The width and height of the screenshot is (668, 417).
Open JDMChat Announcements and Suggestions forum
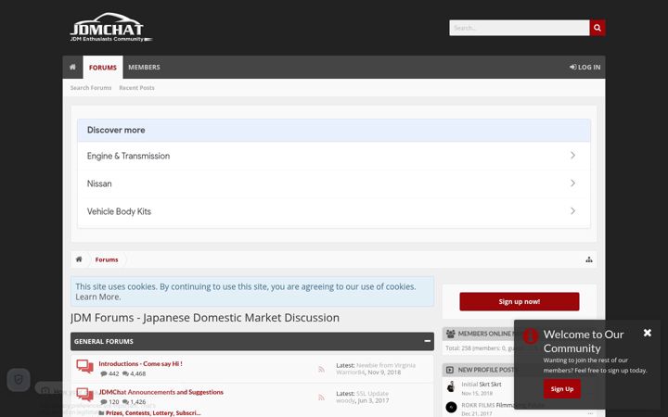pyautogui.click(x=161, y=392)
